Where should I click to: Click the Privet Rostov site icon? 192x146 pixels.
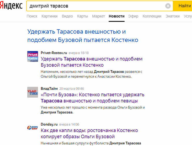point(33,56)
